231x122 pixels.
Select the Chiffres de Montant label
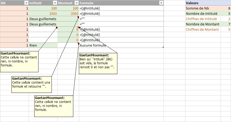coord(203,30)
